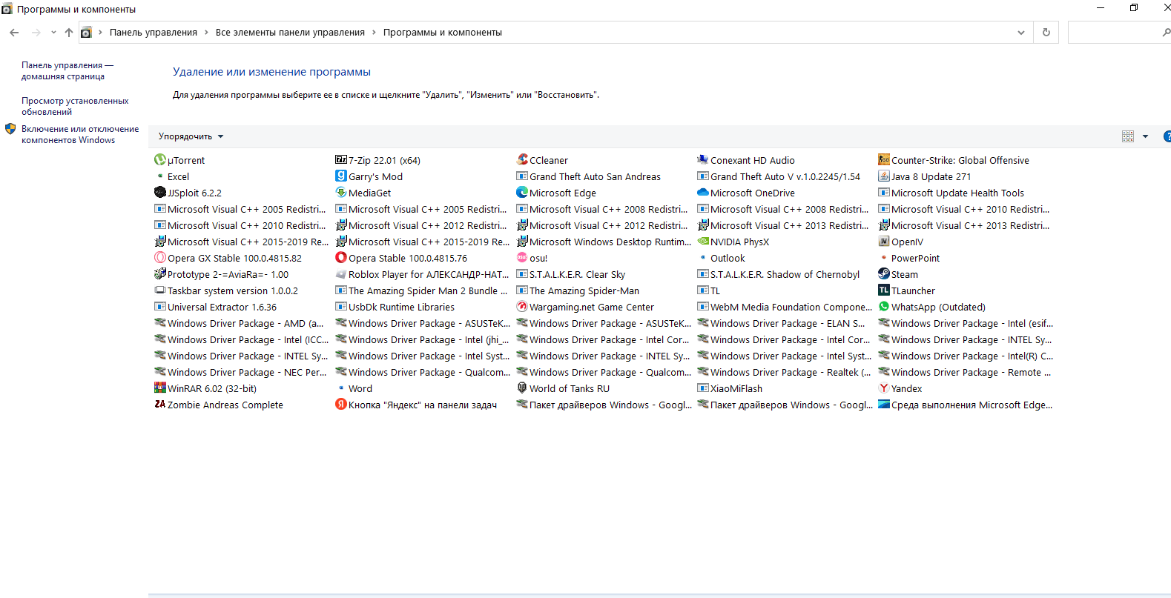The height and width of the screenshot is (598, 1171).
Task: Click the Prototype 2 AviaRa icon
Action: pos(159,273)
